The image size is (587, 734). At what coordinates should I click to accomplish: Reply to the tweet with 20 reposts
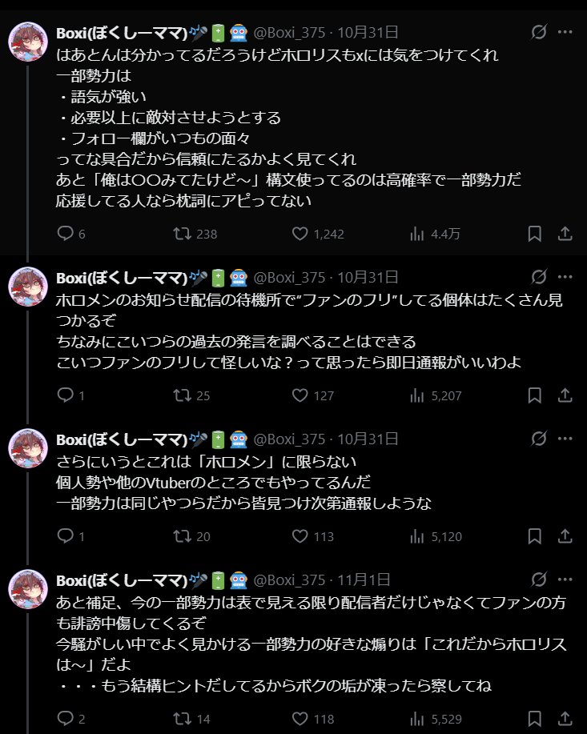pos(66,536)
